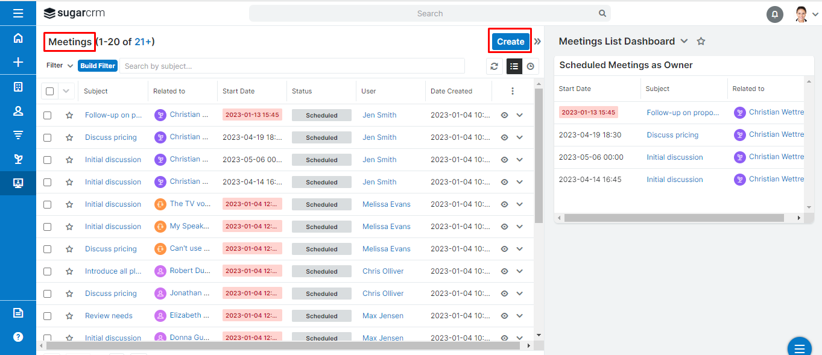Open Opportunities funnel icon in sidebar
The width and height of the screenshot is (822, 355).
click(18, 135)
